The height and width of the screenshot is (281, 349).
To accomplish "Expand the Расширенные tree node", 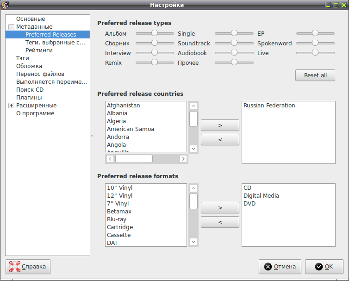I will [11, 106].
